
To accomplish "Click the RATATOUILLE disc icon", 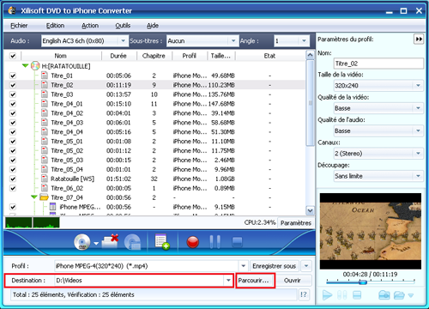I will tap(35, 66).
